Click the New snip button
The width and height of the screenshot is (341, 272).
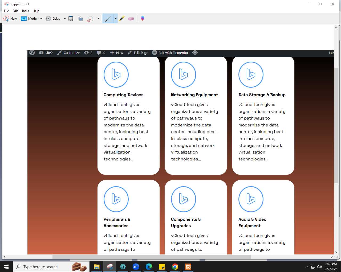click(10, 19)
